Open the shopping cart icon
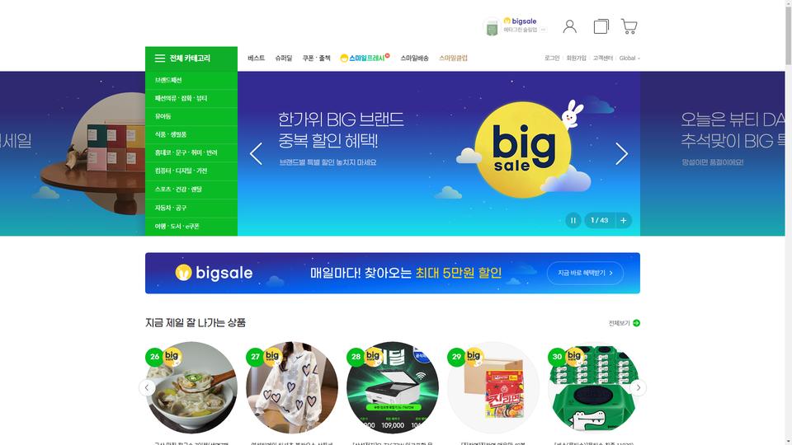The width and height of the screenshot is (792, 445). point(629,26)
